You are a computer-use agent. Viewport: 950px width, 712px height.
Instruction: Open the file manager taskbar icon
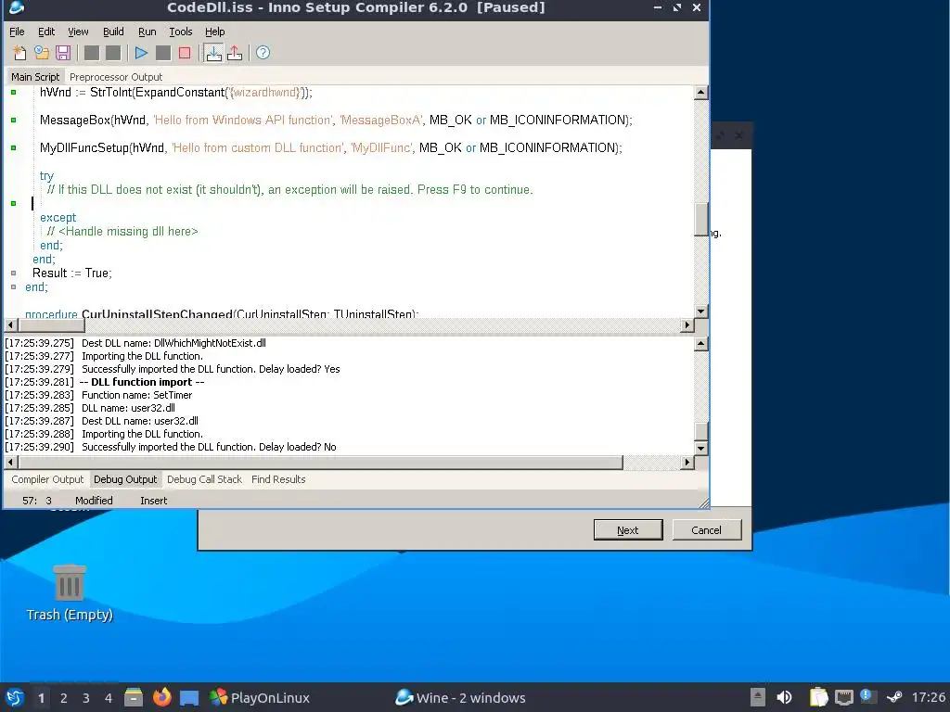pyautogui.click(x=134, y=698)
